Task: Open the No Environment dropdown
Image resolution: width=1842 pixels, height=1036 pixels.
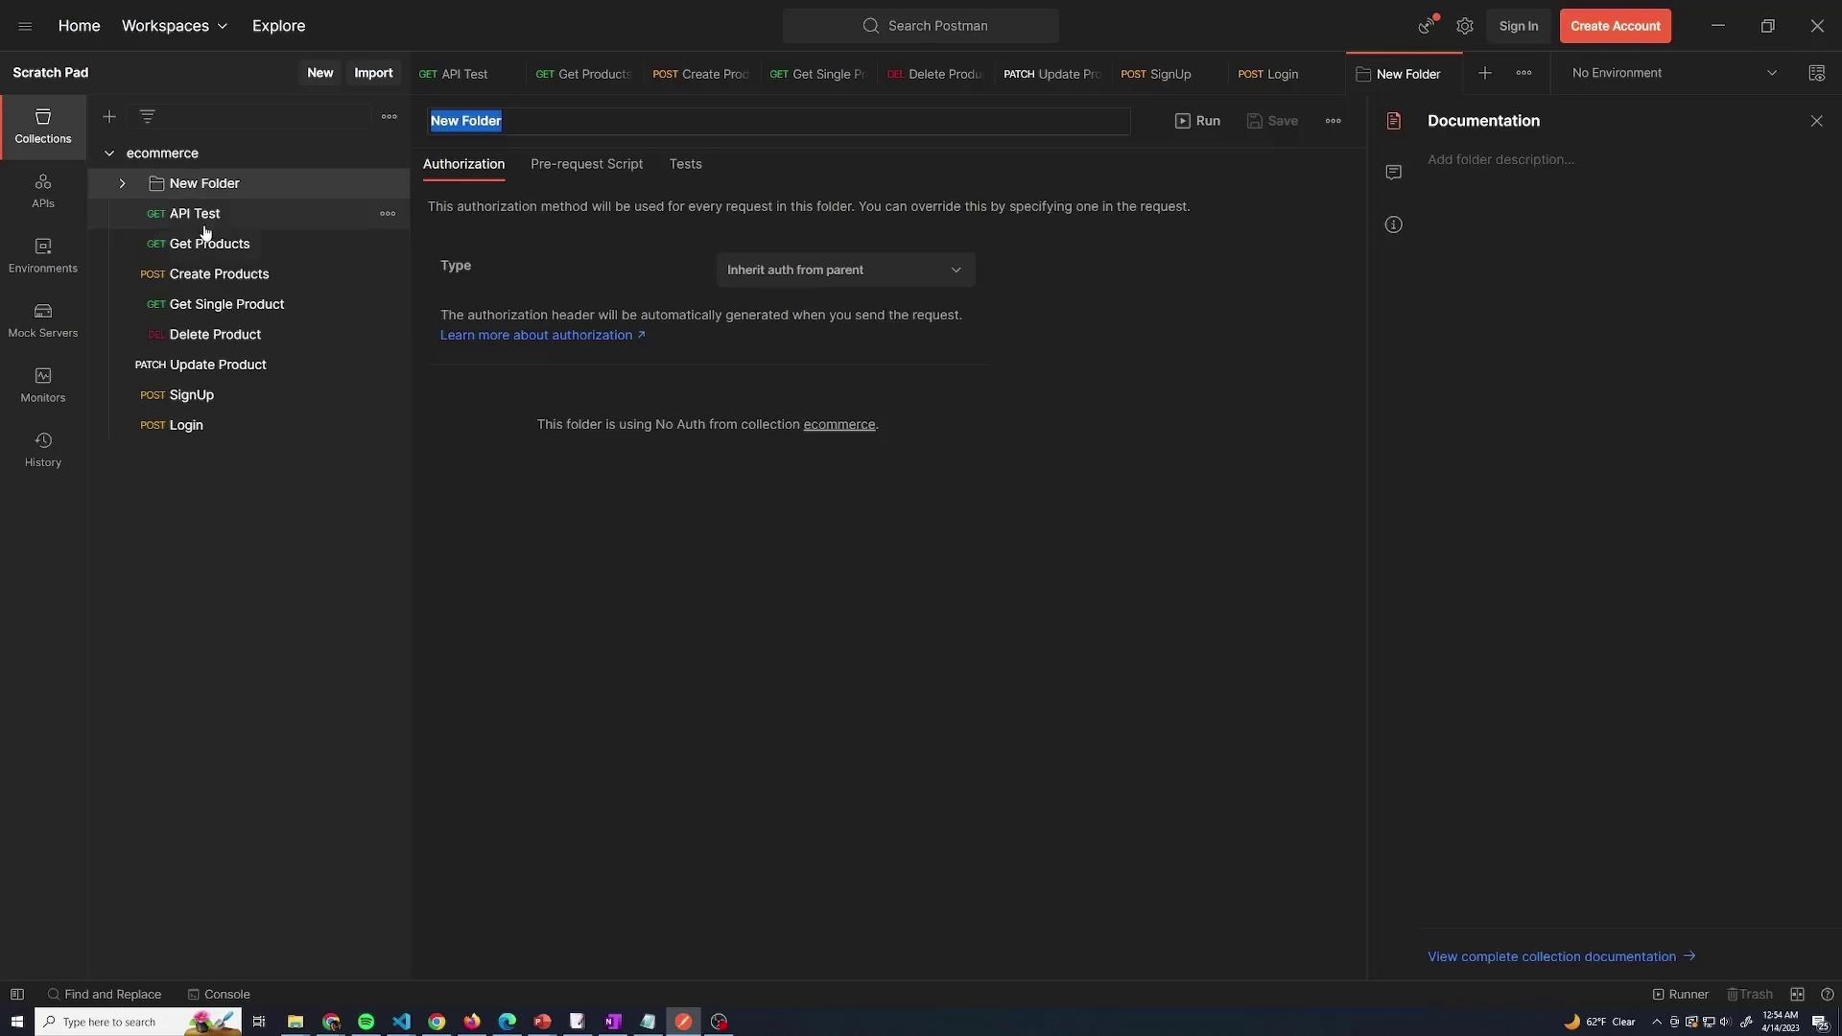Action: click(1673, 73)
